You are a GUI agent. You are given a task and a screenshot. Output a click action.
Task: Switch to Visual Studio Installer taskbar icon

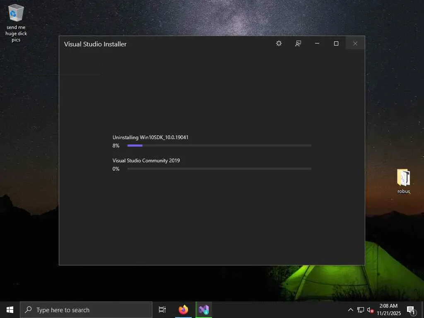204,310
